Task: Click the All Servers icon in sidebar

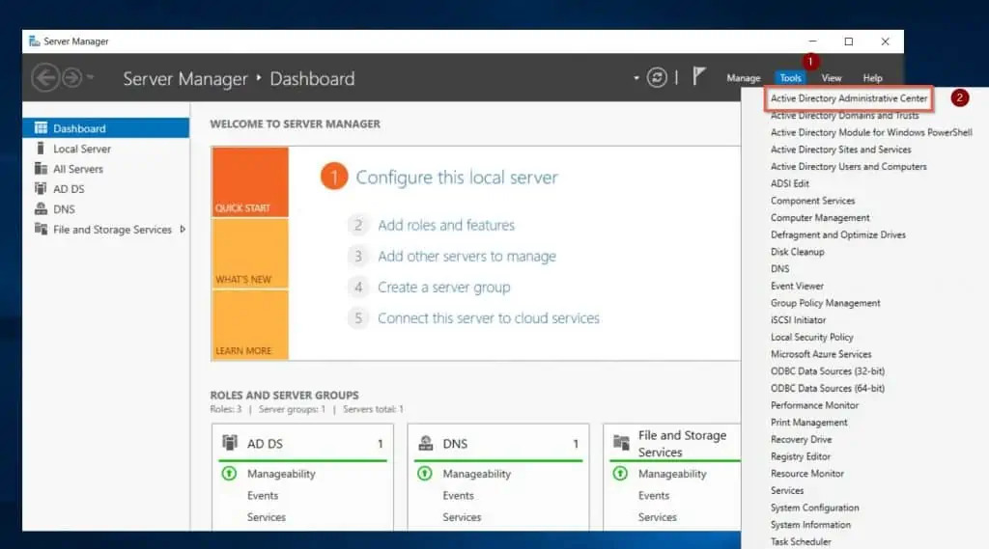Action: (x=41, y=168)
